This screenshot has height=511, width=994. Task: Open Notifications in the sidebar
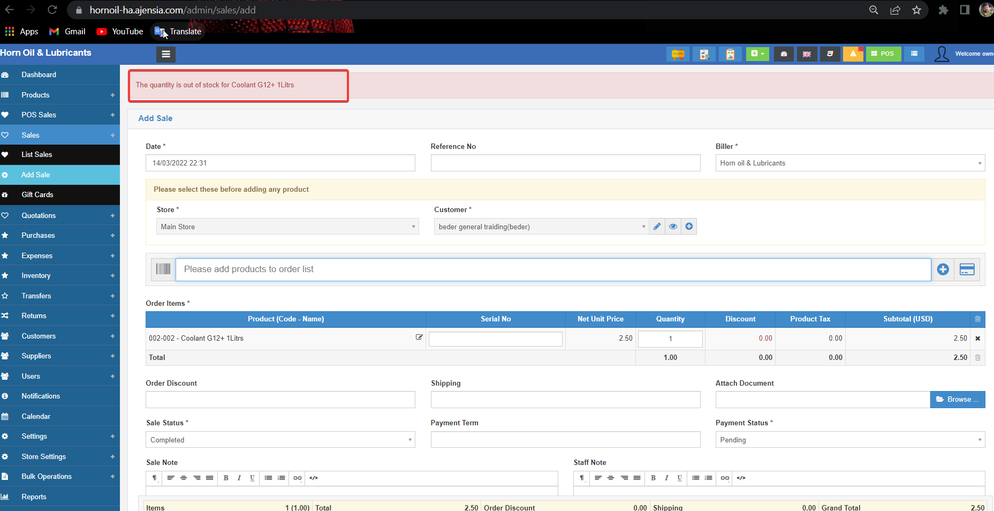point(60,396)
